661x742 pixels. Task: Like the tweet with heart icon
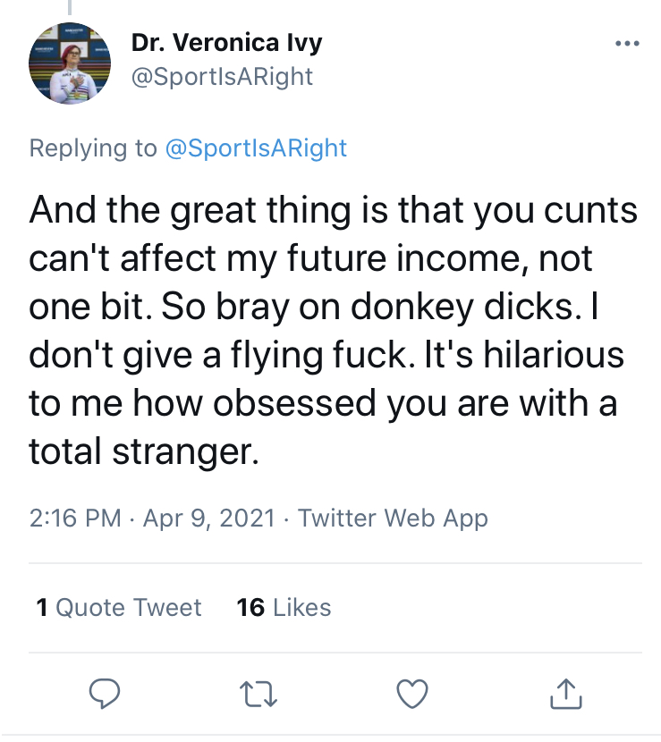coord(412,694)
